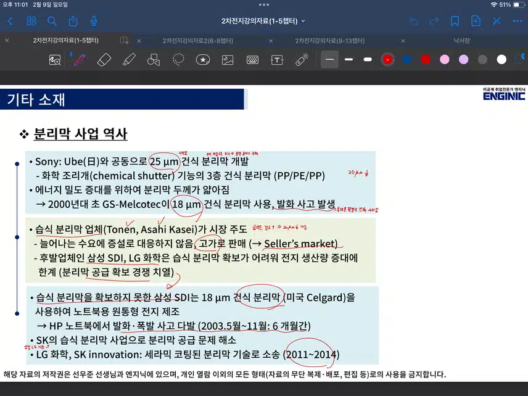Toggle the pen-crossed read-only mode icon
This screenshot has height=396, width=528.
[x=497, y=21]
